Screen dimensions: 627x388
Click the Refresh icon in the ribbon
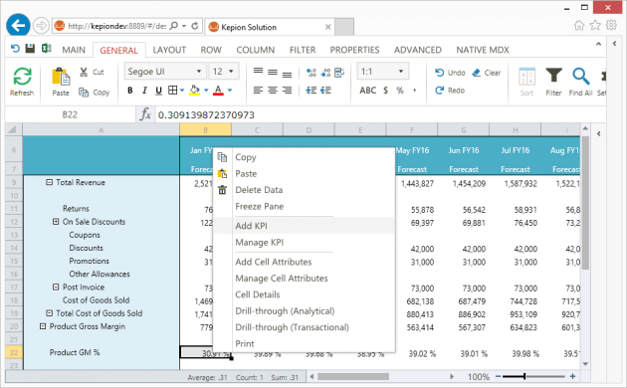click(x=22, y=76)
